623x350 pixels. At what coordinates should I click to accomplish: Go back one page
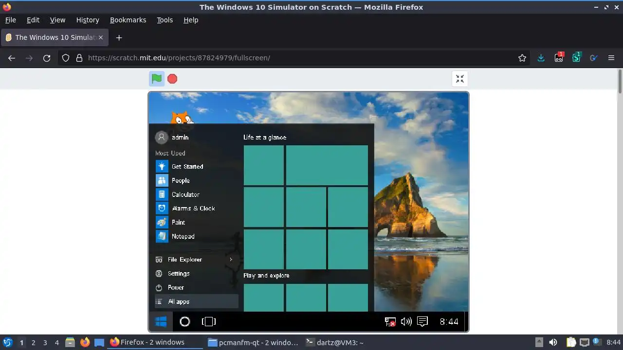click(x=12, y=58)
